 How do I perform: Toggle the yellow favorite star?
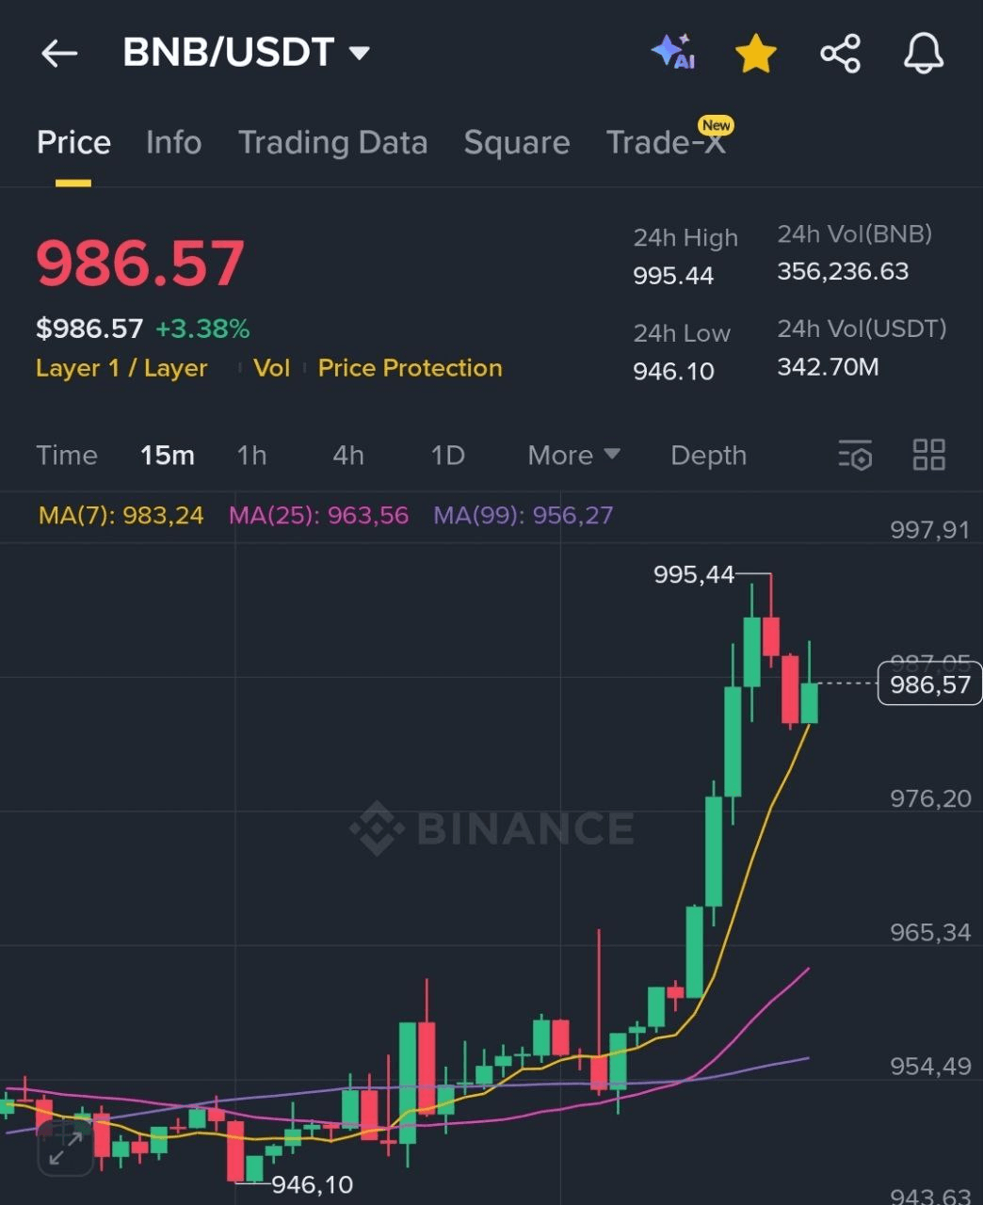[x=756, y=54]
